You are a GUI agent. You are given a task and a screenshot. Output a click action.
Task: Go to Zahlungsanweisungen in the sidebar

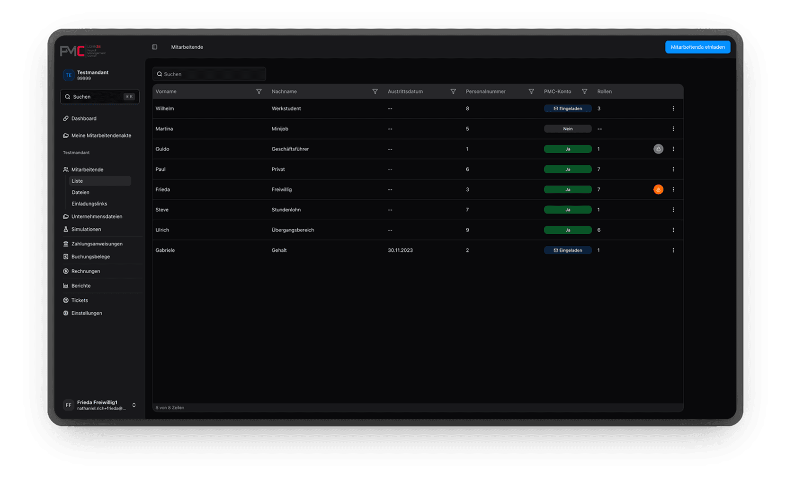[x=97, y=244]
